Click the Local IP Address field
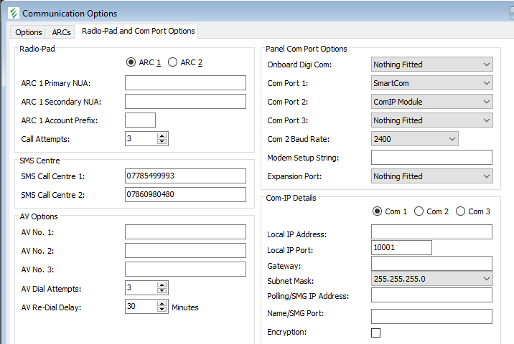 pyautogui.click(x=431, y=231)
